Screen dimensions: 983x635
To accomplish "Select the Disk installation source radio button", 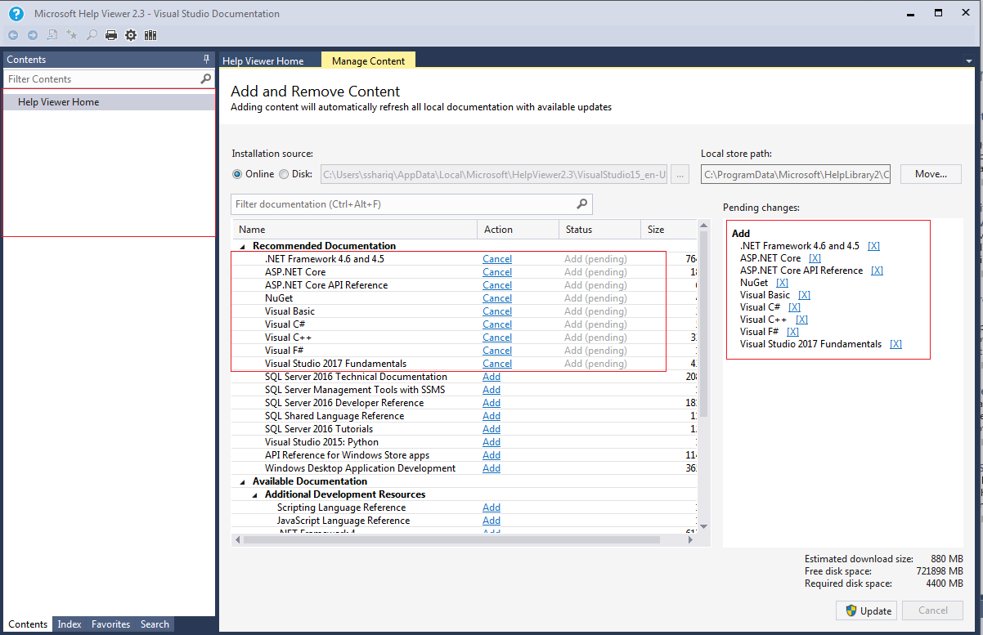I will 284,174.
